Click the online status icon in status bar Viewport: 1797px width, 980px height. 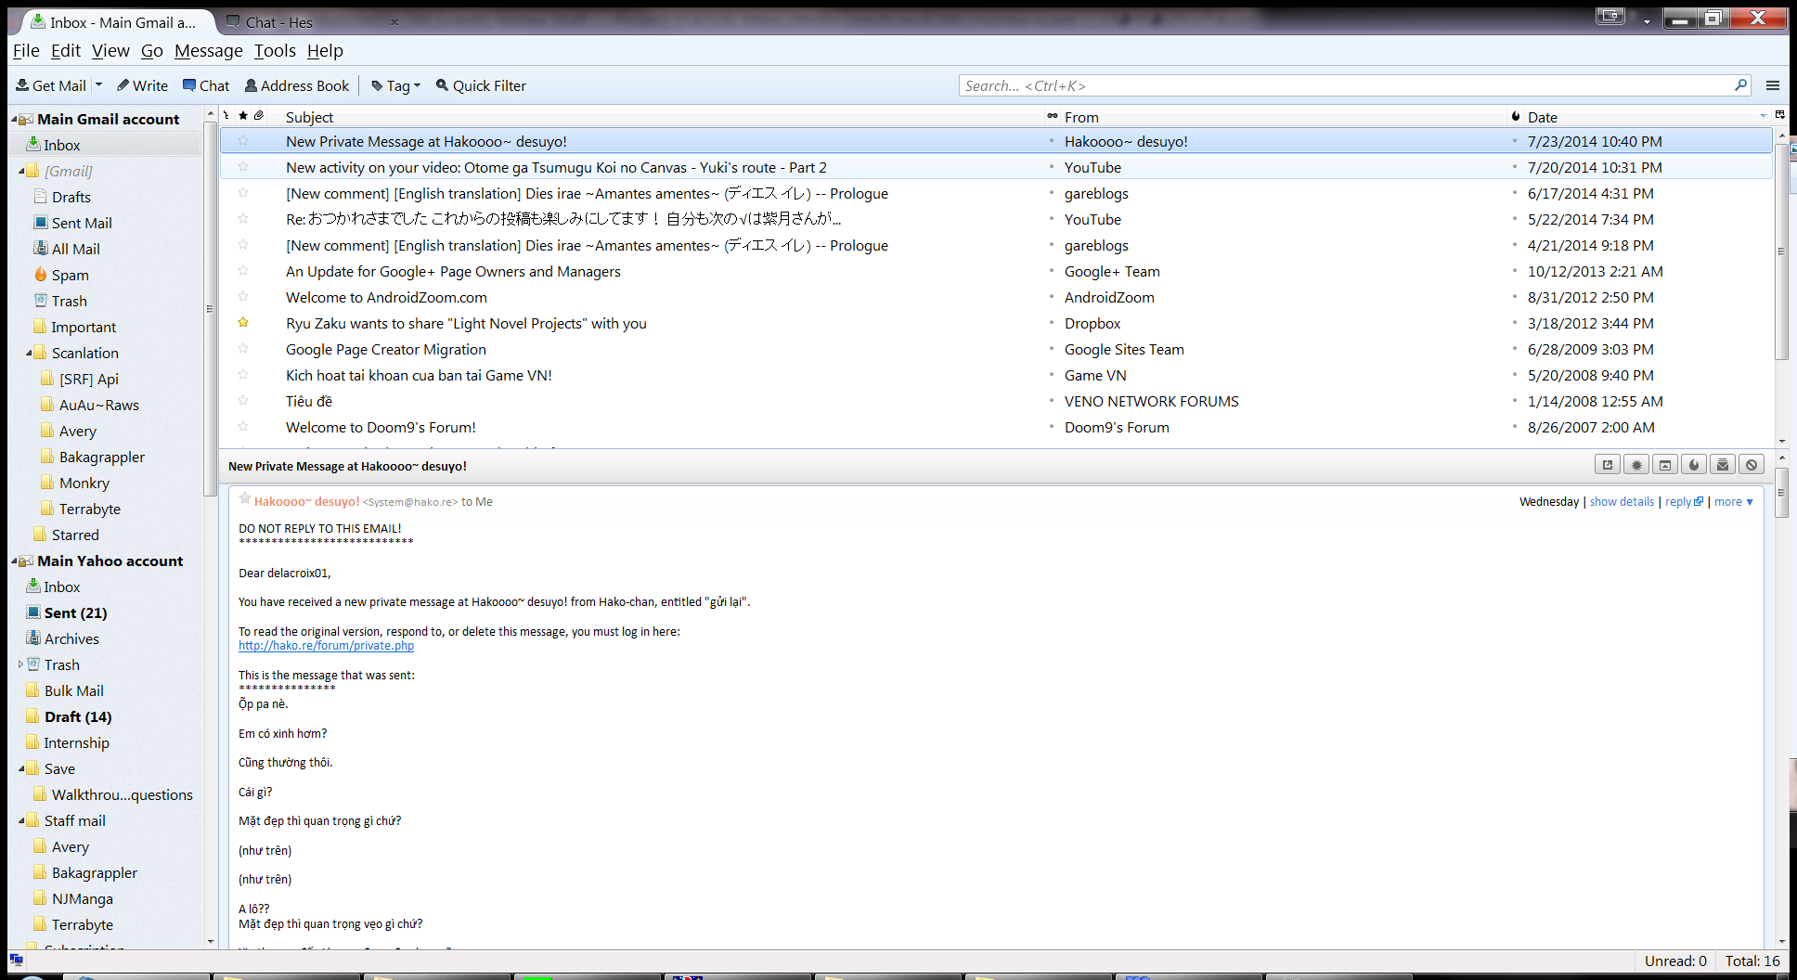(17, 960)
